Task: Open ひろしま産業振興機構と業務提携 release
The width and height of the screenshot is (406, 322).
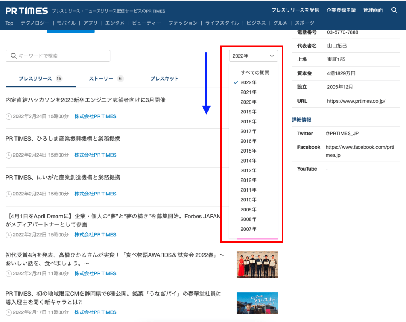Action: pyautogui.click(x=63, y=139)
